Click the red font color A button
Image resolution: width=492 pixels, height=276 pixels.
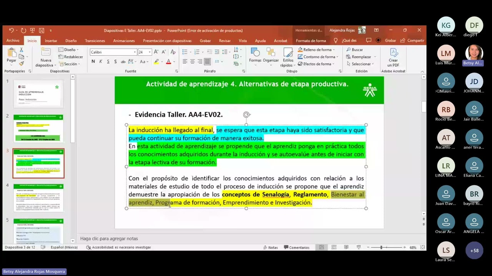[168, 61]
